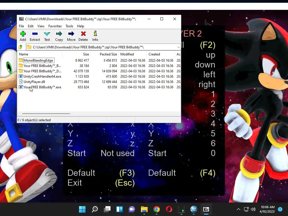
Task: Open Widgets from taskbar
Action: coord(120,209)
